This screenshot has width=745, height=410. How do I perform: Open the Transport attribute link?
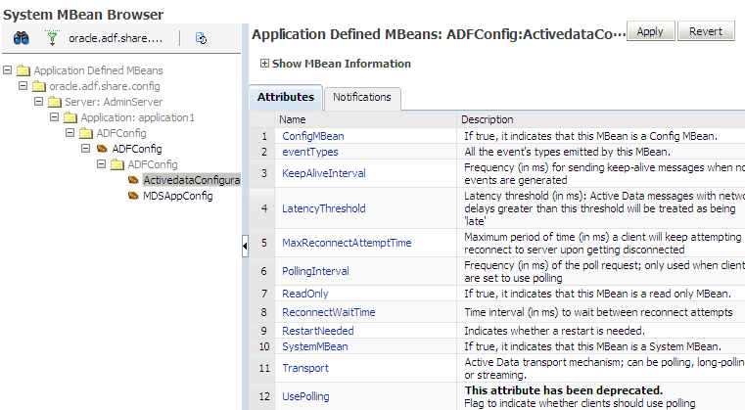(305, 368)
